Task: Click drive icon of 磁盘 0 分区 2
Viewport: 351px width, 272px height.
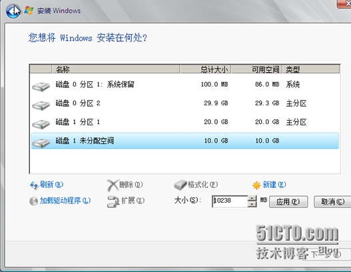Action: pyautogui.click(x=41, y=105)
